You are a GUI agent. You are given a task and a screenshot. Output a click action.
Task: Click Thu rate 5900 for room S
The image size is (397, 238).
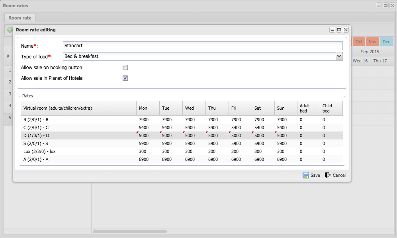[x=213, y=143]
